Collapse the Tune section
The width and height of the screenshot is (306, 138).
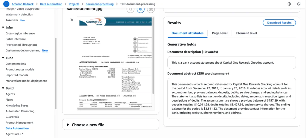point(3,58)
